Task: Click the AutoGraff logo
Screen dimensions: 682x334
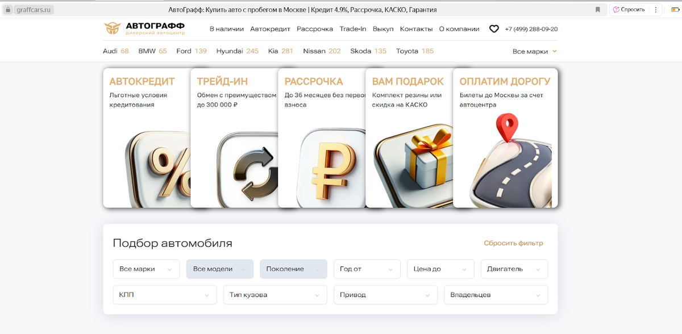Action: [x=144, y=28]
